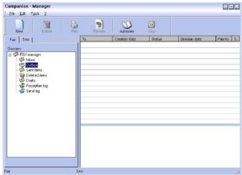Sort by the Emission date column header

[x=197, y=39]
